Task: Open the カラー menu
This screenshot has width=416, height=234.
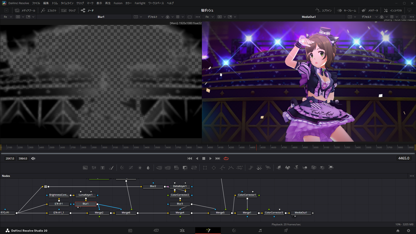Action: 128,3
